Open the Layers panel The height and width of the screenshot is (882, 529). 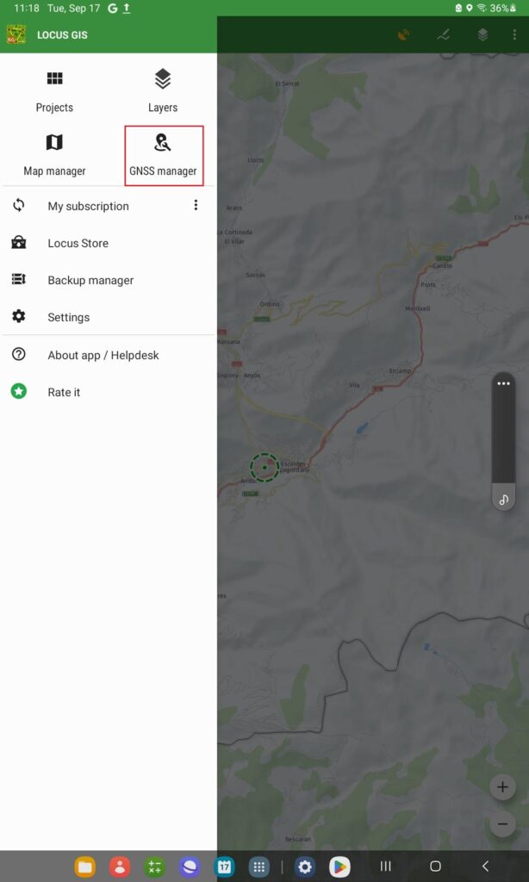click(163, 90)
